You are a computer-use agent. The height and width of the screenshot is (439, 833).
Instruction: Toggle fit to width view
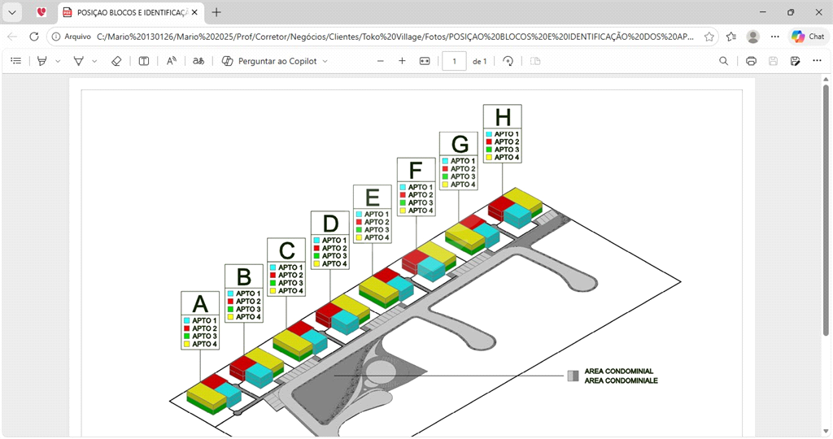point(424,61)
